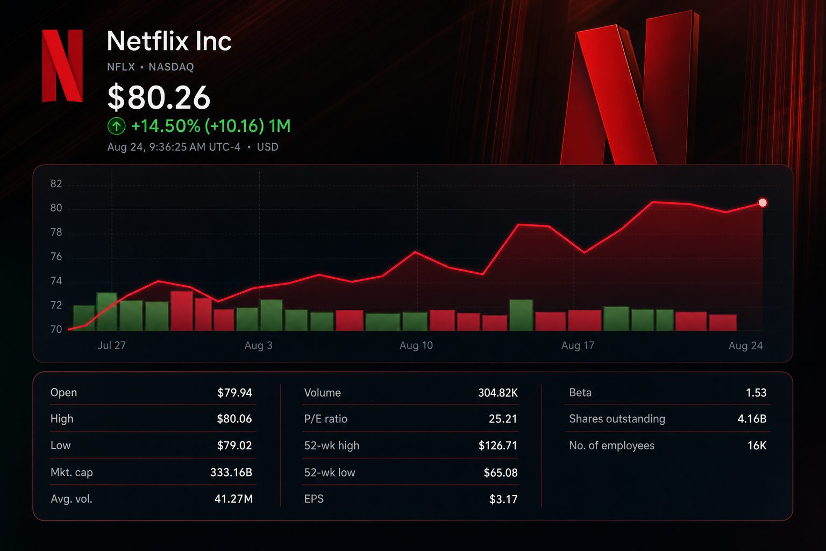Click the Aug 10 date axis label
Image resolution: width=826 pixels, height=551 pixels.
click(416, 345)
